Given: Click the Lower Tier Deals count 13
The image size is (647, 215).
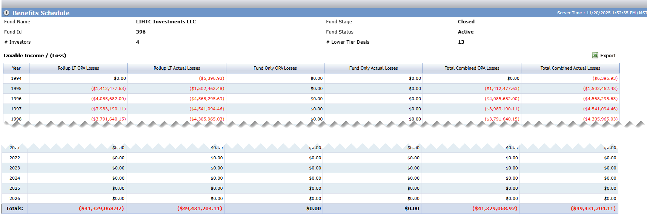Looking at the screenshot, I should pos(461,42).
